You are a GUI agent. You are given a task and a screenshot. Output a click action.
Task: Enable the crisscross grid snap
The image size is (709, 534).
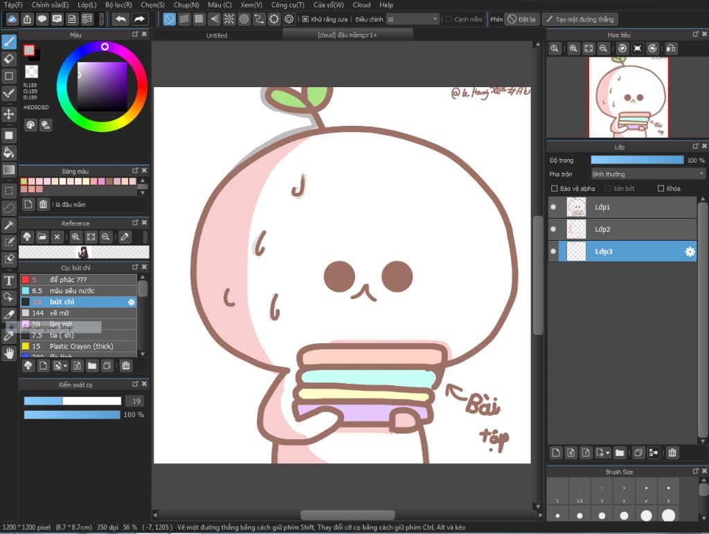(x=199, y=19)
